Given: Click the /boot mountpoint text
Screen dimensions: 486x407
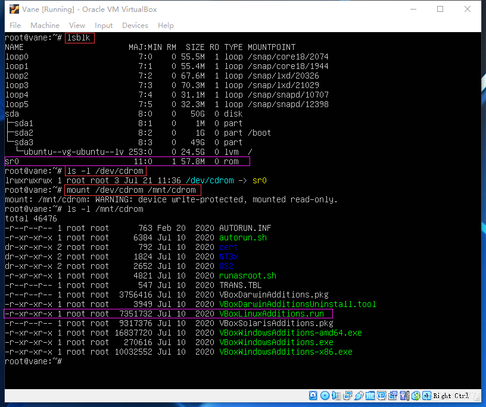Looking at the screenshot, I should pos(260,133).
